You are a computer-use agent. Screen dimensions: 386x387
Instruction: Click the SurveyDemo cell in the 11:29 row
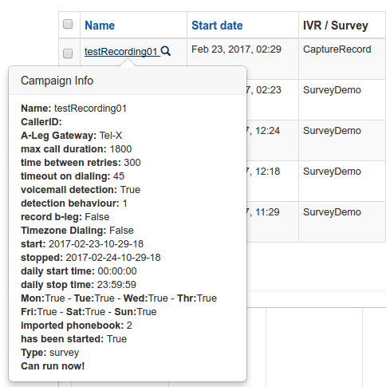(x=332, y=212)
